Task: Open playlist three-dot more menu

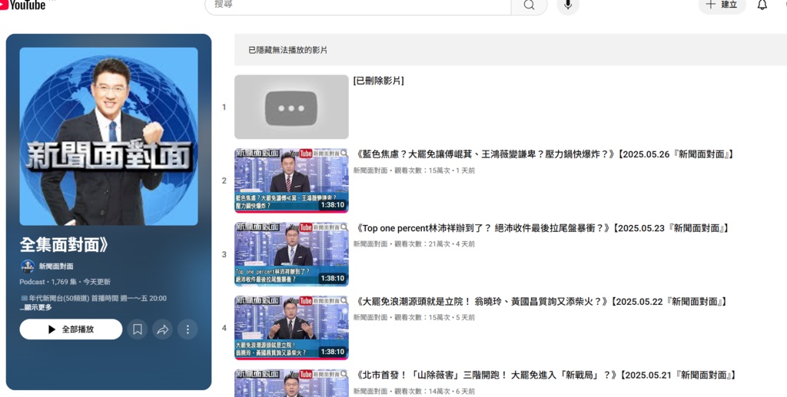Action: 188,329
